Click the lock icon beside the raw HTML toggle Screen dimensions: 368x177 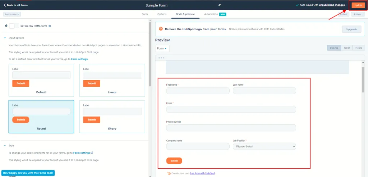[x=6, y=26]
